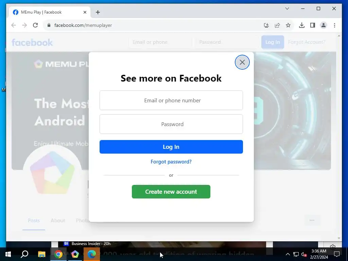The height and width of the screenshot is (261, 348).
Task: Share this page via address bar icon
Action: click(277, 25)
